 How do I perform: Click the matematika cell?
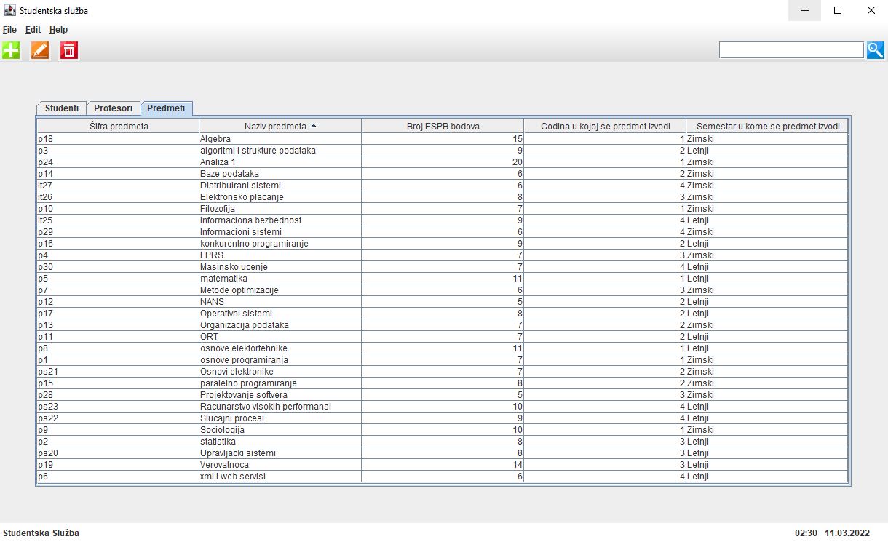coord(280,279)
